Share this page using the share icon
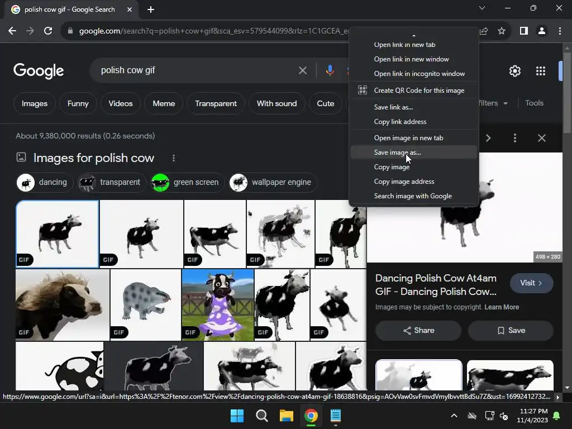 (484, 31)
